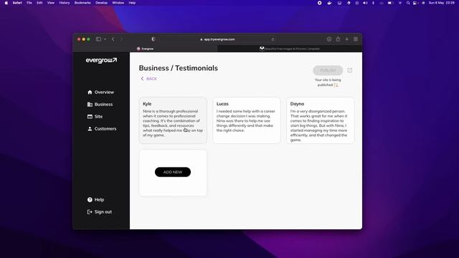459x258 pixels.
Task: Navigate forward in Safari
Action: [x=121, y=39]
